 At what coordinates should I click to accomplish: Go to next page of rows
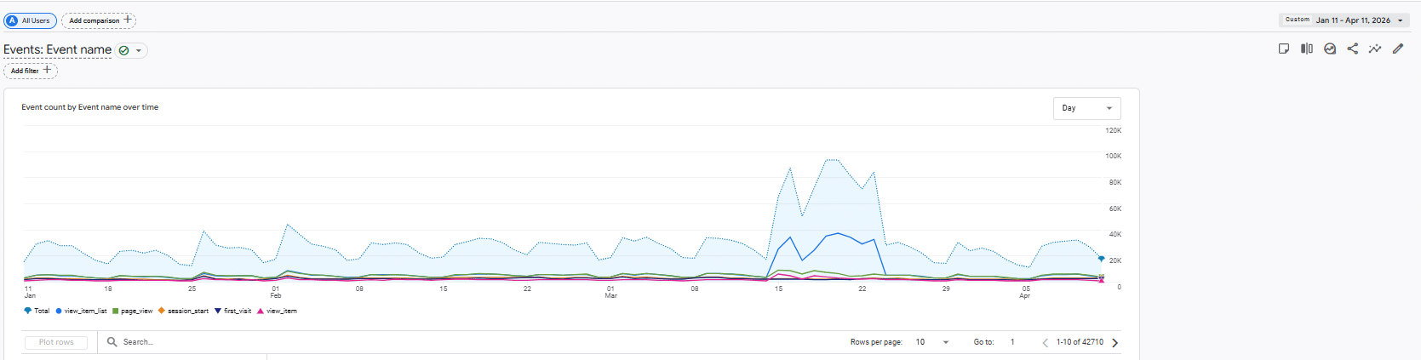click(x=1115, y=342)
